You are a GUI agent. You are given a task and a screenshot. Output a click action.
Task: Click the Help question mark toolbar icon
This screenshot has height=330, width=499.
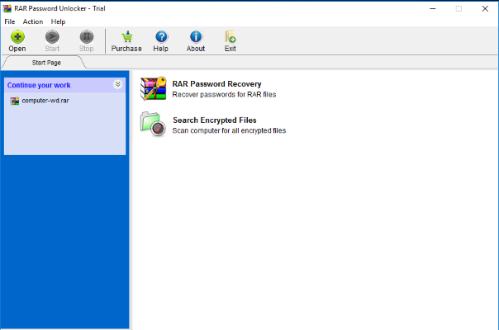[161, 37]
